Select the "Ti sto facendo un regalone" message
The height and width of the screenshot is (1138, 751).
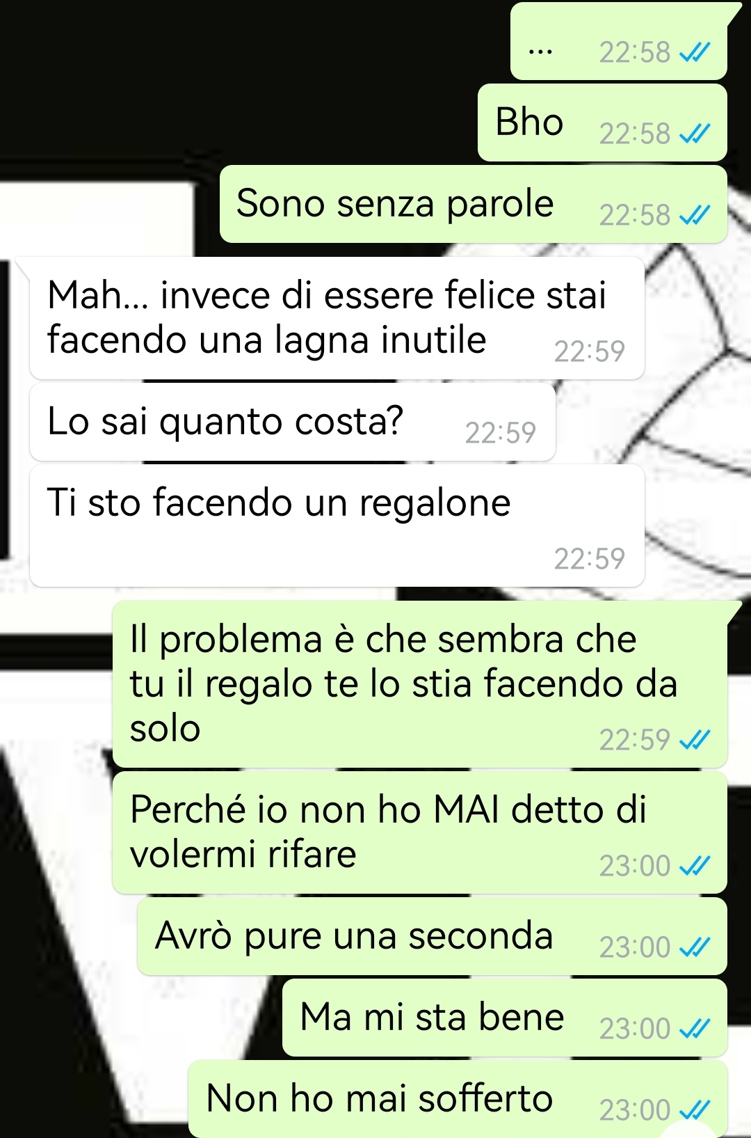pos(337,525)
